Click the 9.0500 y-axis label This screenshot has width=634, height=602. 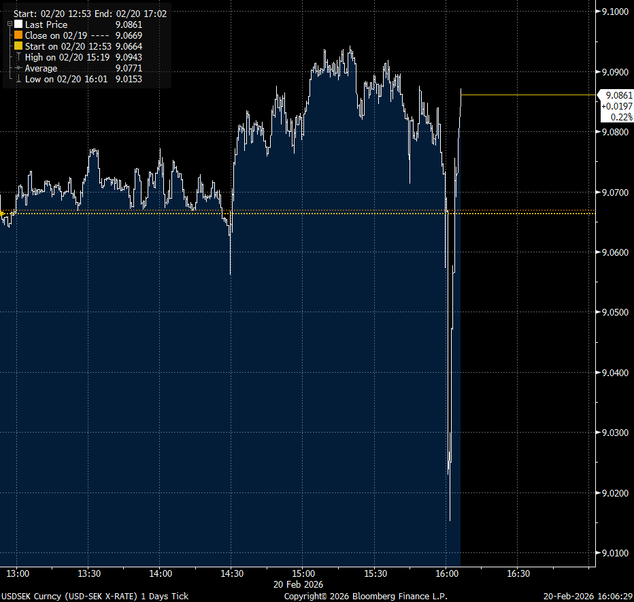point(615,312)
